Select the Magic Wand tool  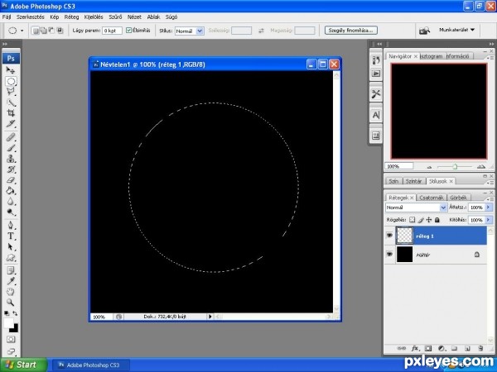coord(11,103)
